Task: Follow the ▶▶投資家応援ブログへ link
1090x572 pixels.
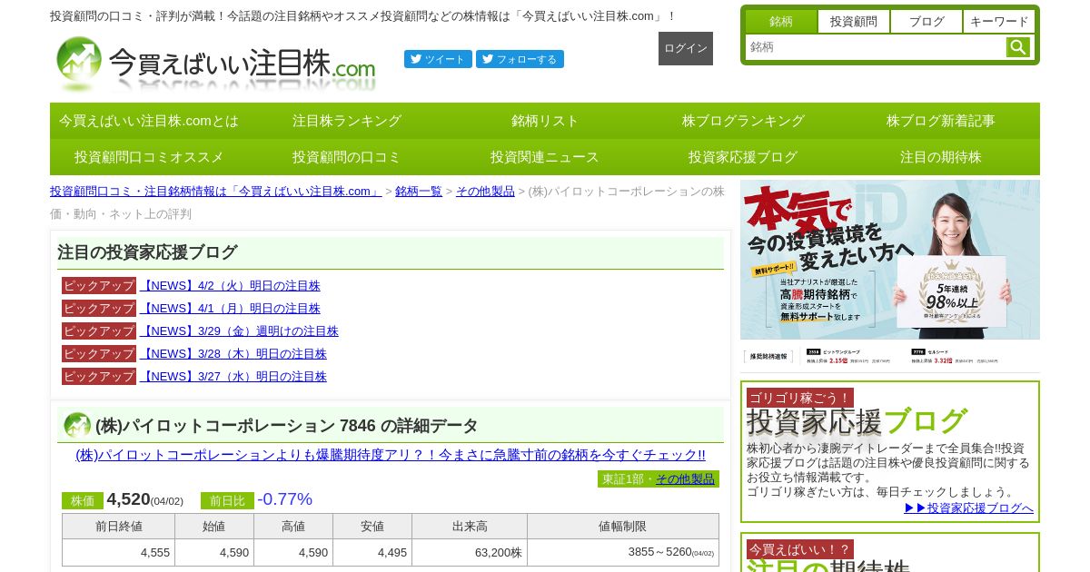Action: coord(968,508)
